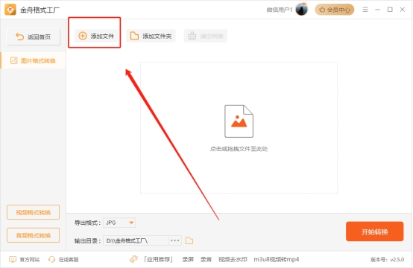Click the image placeholder icon in drop zone
This screenshot has width=413, height=268.
pyautogui.click(x=239, y=121)
